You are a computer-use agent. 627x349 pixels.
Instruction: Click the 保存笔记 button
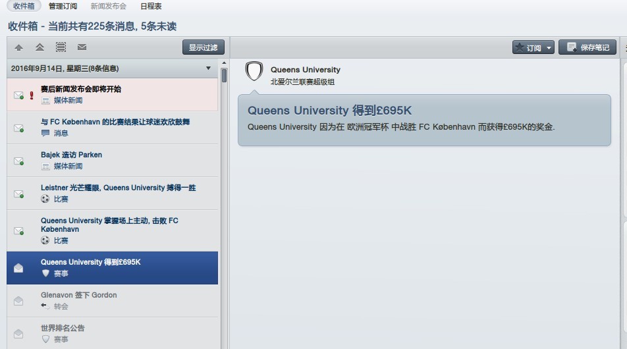click(x=587, y=47)
